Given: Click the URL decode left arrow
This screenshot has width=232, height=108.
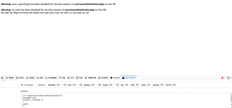Looking at the screenshot, I should click(x=118, y=85).
